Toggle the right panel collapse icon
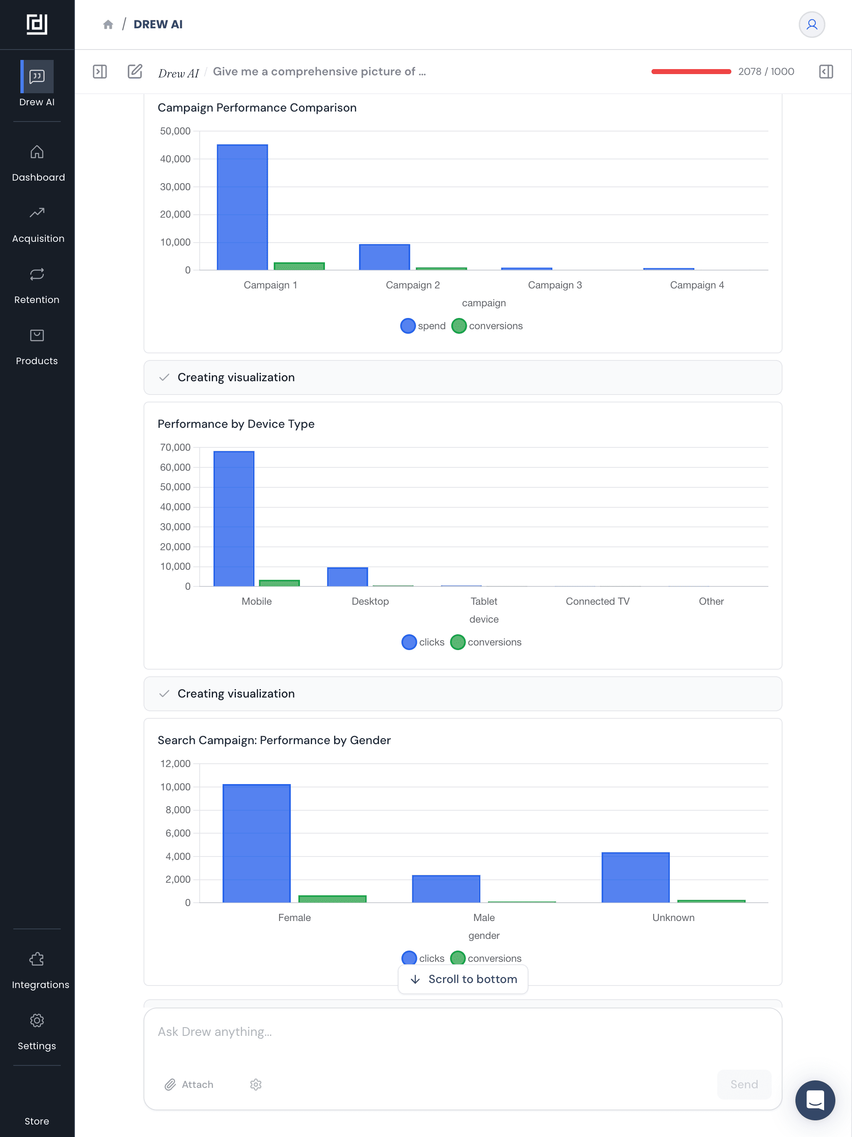Screen dimensions: 852x1137 [826, 72]
